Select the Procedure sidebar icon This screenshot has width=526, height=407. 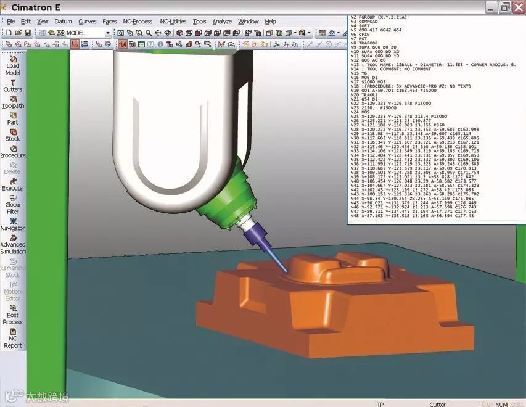point(13,152)
